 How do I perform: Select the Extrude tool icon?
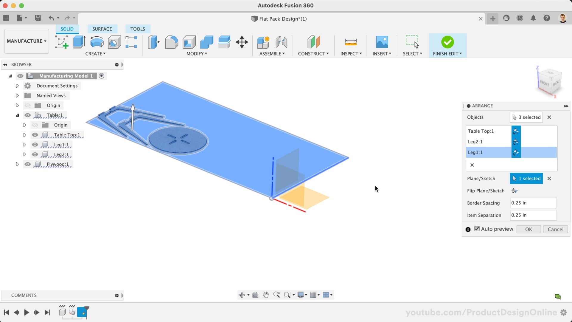tap(79, 42)
